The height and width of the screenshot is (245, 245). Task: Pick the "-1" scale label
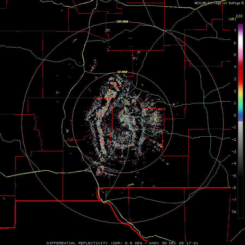click(234, 127)
